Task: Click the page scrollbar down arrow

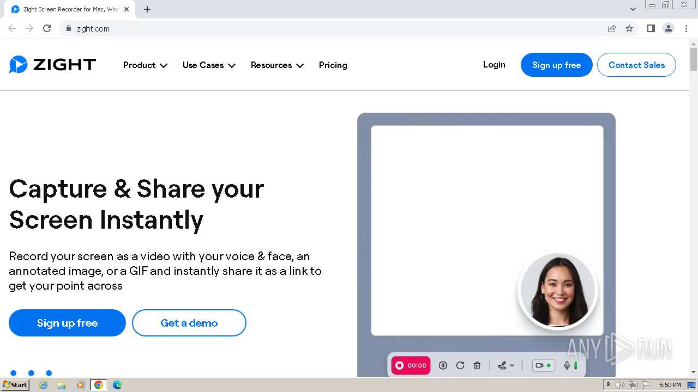Action: 694,372
